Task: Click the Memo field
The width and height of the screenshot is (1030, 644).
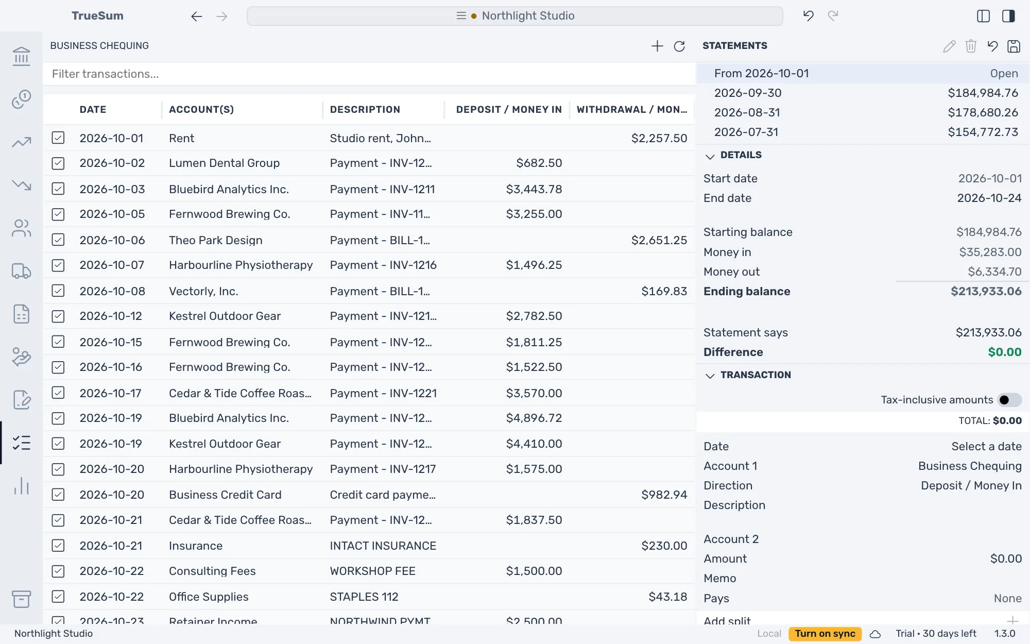Action: click(x=863, y=578)
